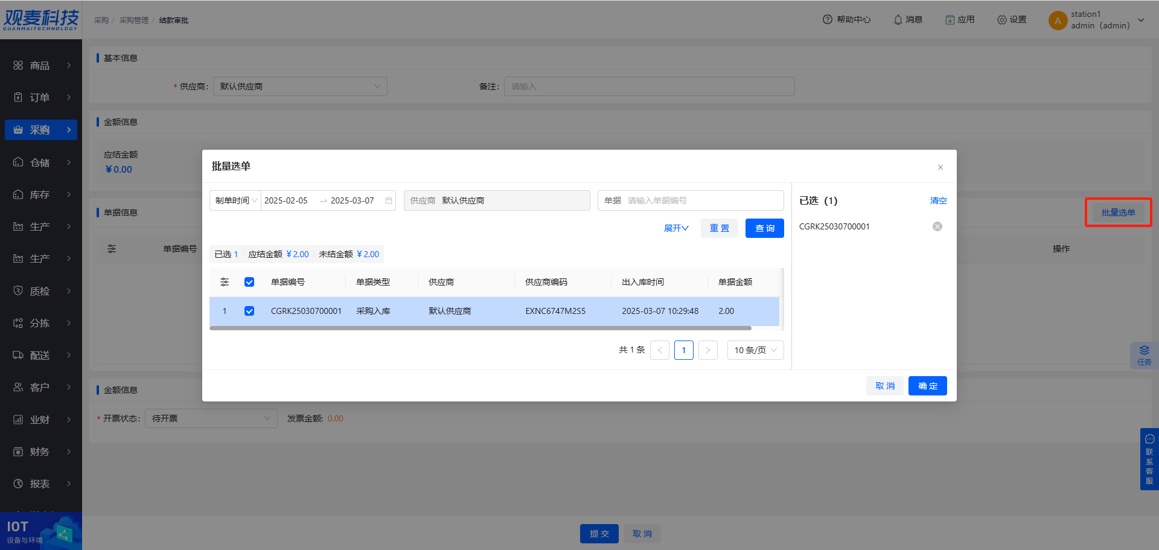Click the 观麦科技 logo

pyautogui.click(x=41, y=20)
